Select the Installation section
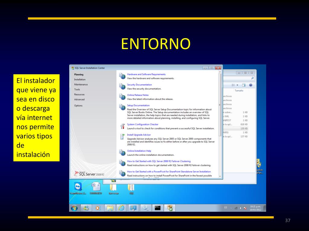 80,79
